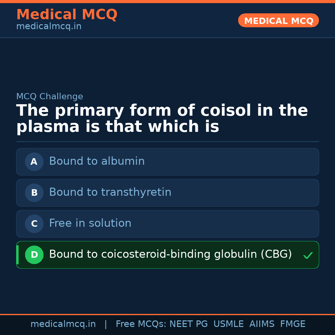Click the "MCQ Challenge" label
The width and height of the screenshot is (335, 335).
(50, 97)
